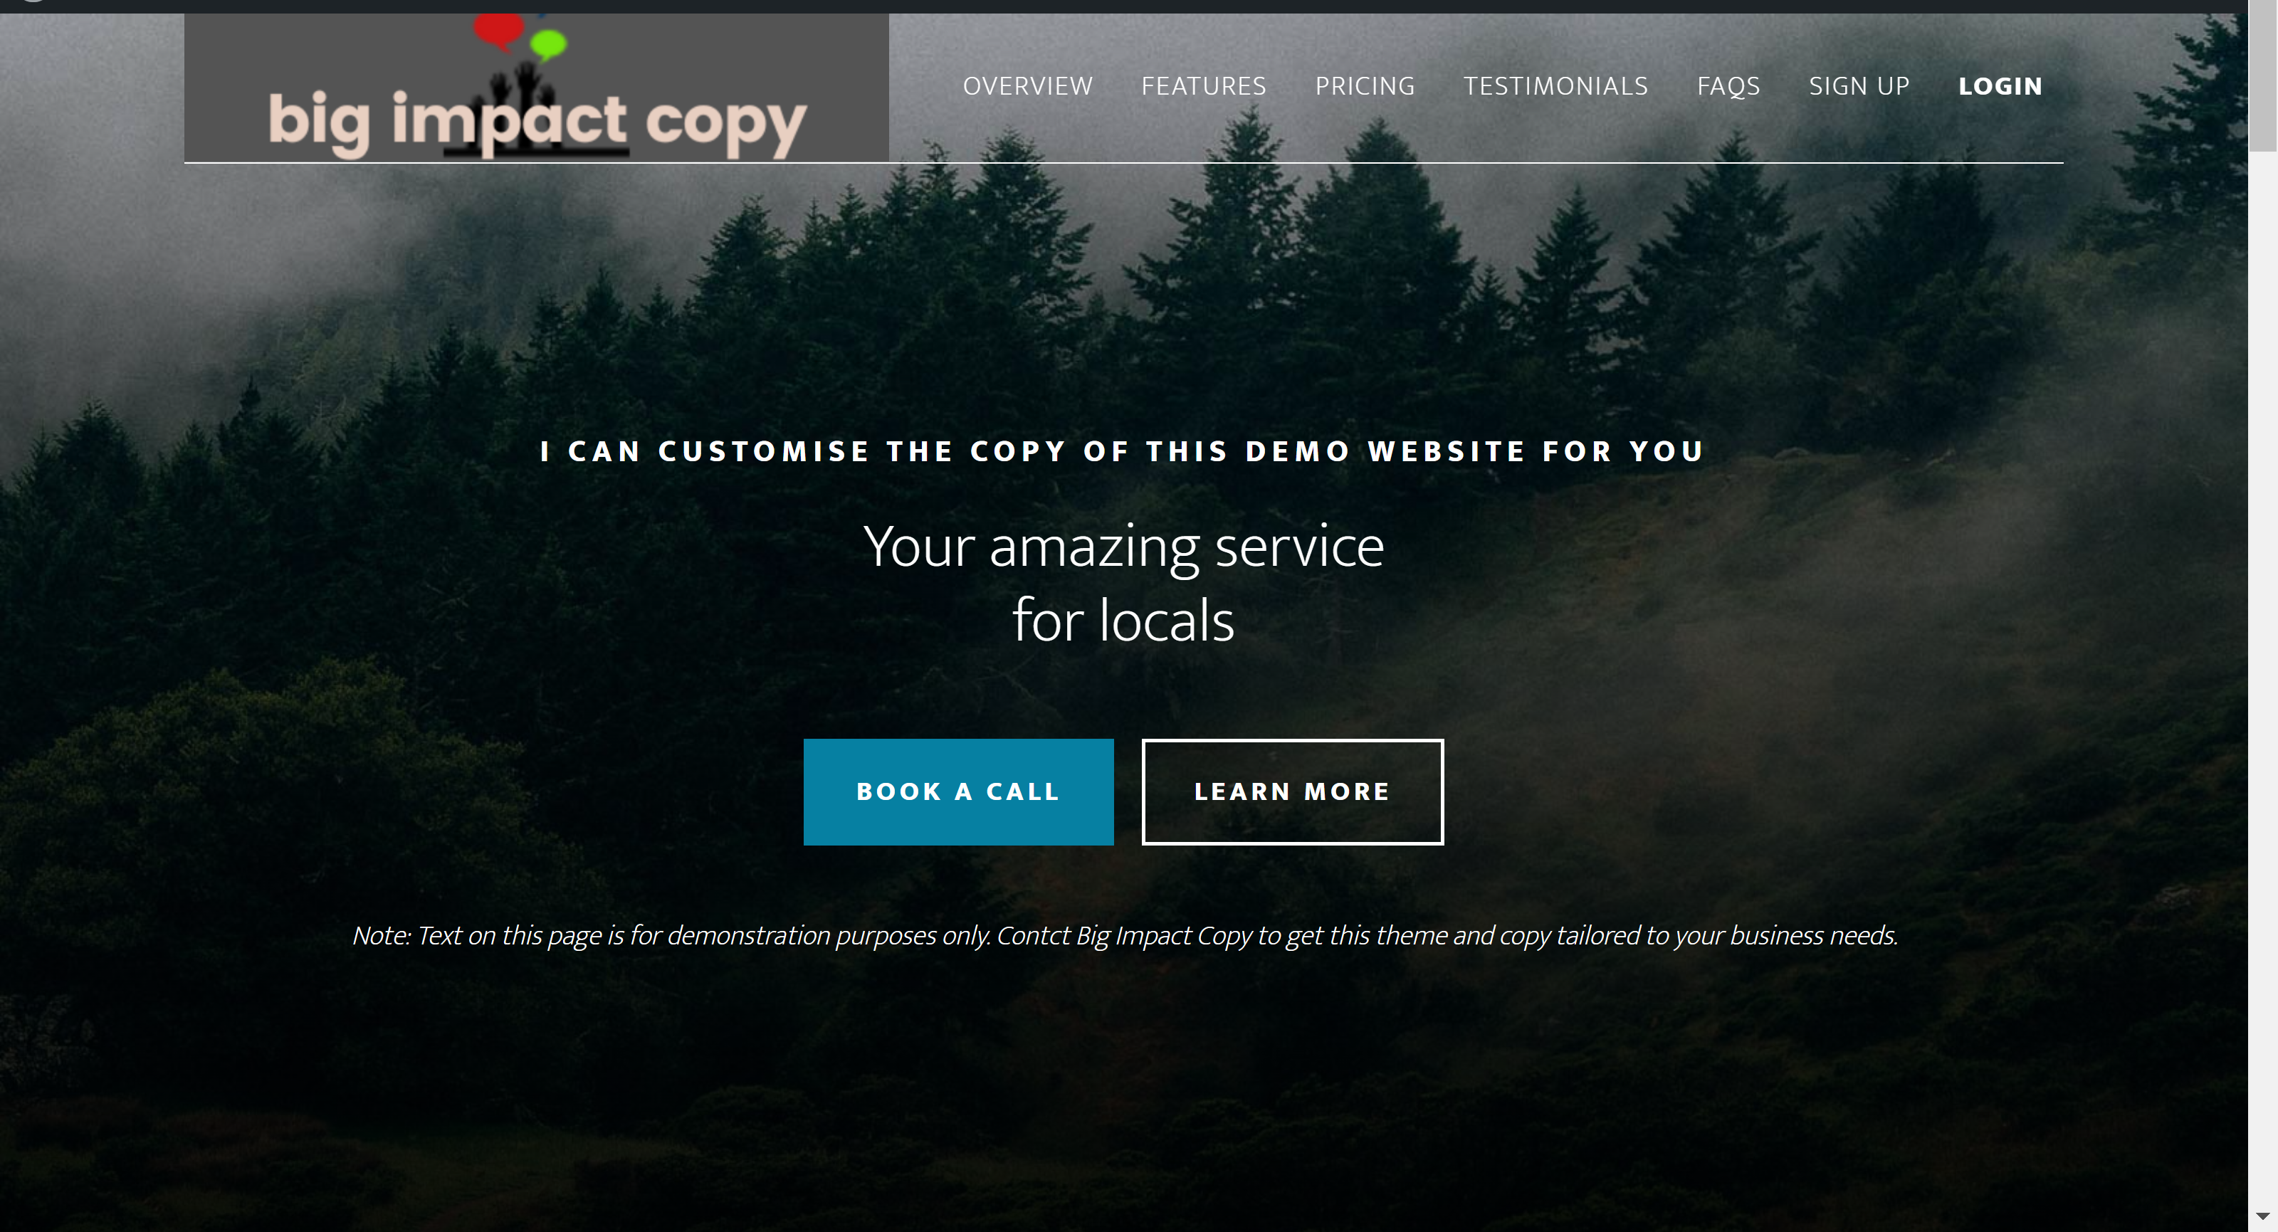This screenshot has width=2278, height=1232.
Task: Click the scrollbar down arrow
Action: (2263, 1218)
